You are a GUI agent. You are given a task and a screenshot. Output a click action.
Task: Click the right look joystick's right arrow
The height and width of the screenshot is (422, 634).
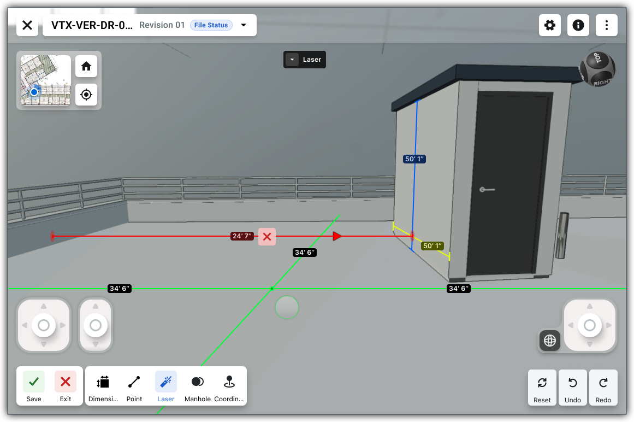608,325
